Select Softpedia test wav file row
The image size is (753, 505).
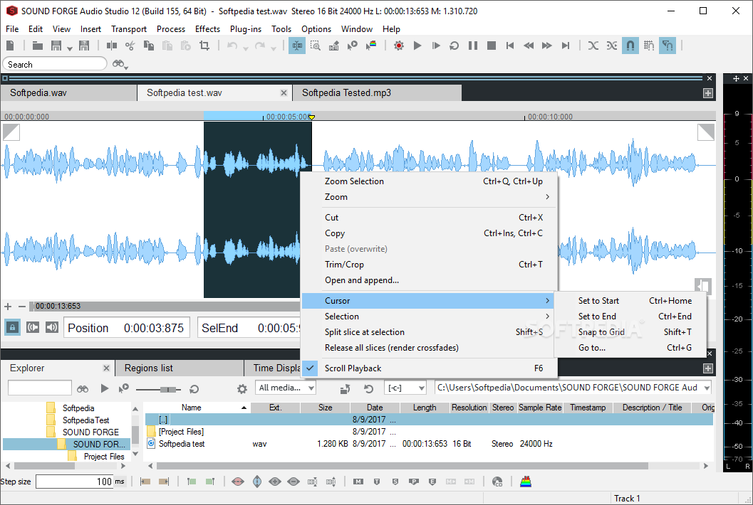click(430, 444)
